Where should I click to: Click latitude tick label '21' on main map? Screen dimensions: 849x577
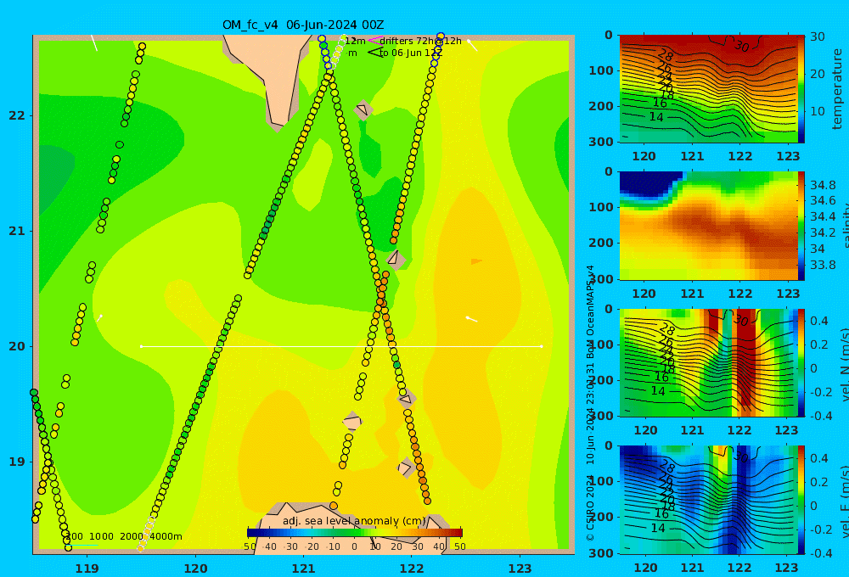click(x=17, y=231)
